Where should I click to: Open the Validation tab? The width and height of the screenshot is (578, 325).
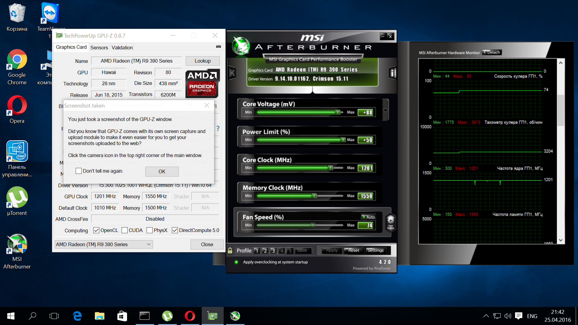(x=122, y=48)
